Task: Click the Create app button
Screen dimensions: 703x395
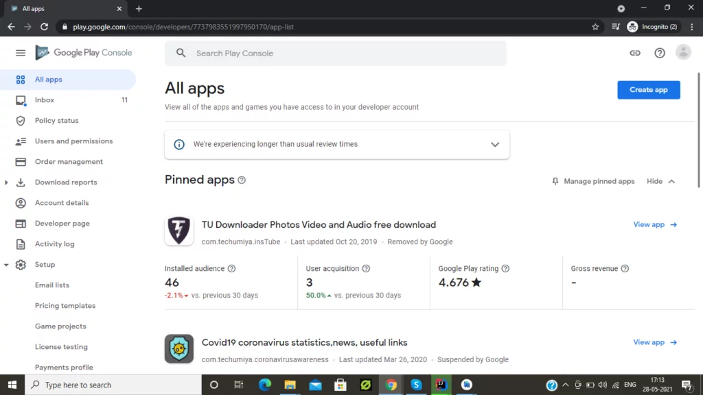Action: point(648,89)
